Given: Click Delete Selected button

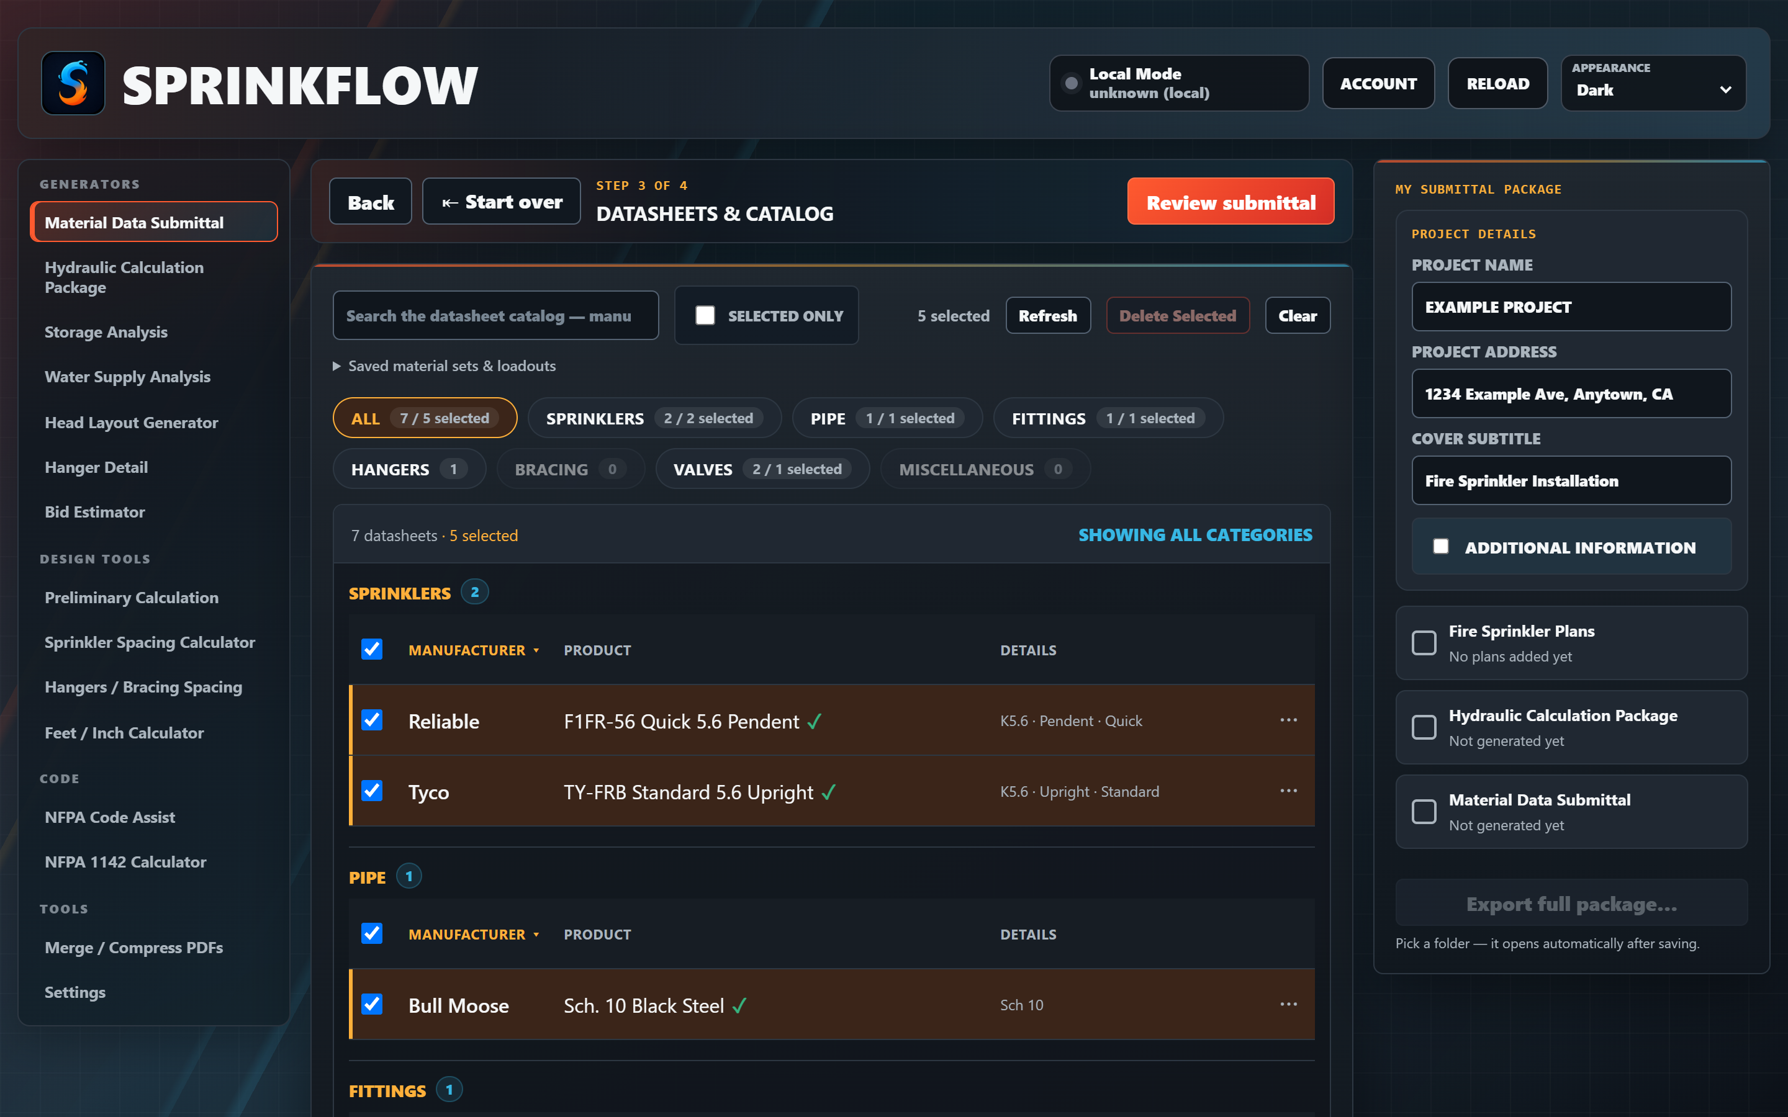Looking at the screenshot, I should click(1178, 315).
